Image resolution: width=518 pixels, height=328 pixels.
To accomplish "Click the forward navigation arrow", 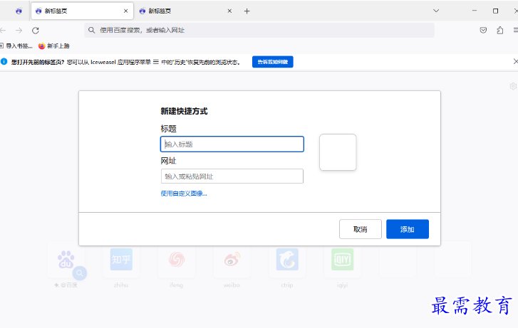I will 19,31.
